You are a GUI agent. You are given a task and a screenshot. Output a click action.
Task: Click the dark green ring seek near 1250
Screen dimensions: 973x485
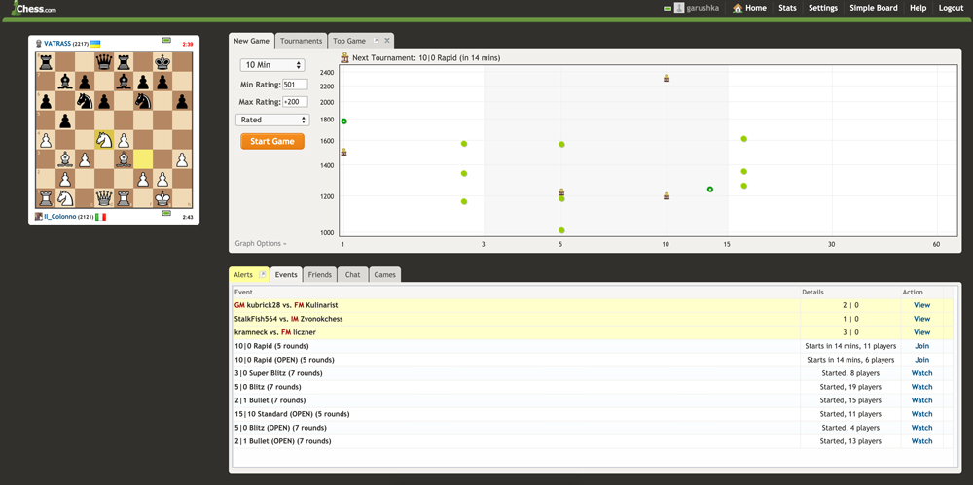click(x=710, y=190)
